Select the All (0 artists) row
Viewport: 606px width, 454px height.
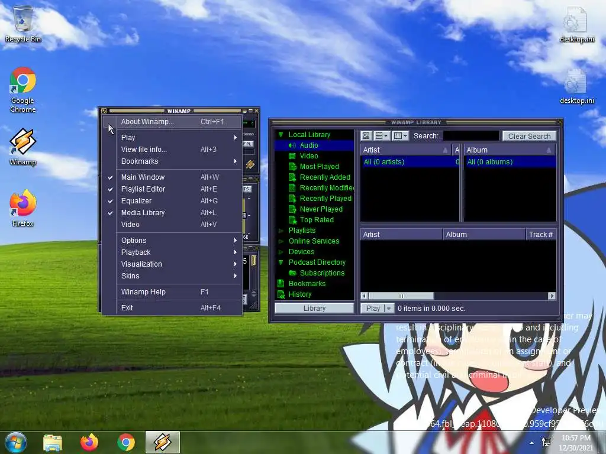click(410, 162)
